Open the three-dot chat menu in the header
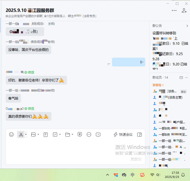The height and width of the screenshot is (181, 190). click(x=174, y=11)
